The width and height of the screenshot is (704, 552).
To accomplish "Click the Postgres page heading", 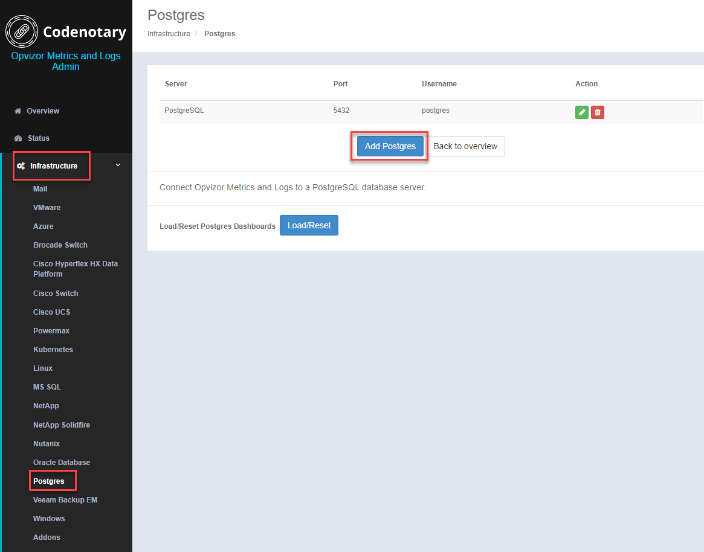I will [176, 15].
